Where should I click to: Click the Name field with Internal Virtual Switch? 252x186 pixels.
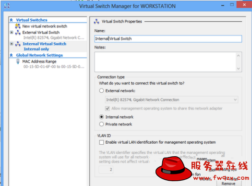coord(168,39)
